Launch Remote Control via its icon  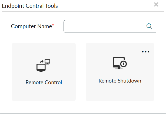coord(44,66)
